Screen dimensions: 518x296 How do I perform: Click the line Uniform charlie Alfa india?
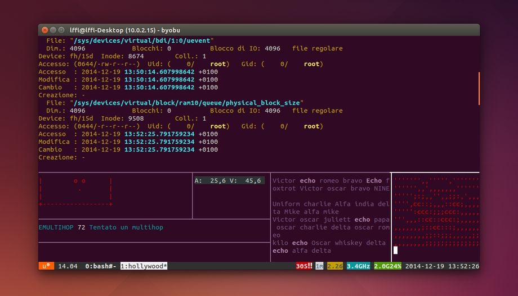(331, 204)
